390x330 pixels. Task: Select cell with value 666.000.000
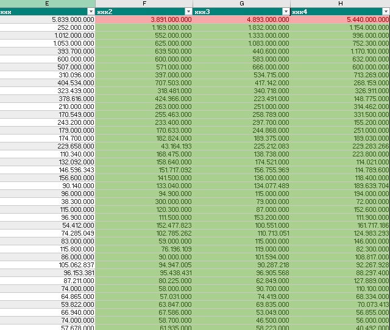click(241, 68)
